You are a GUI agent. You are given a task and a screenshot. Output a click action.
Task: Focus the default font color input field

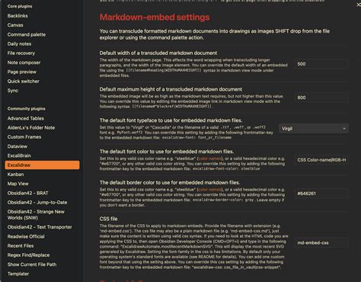tap(321, 160)
